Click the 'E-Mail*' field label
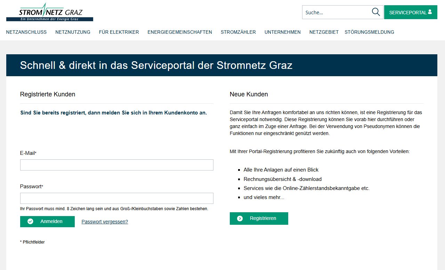 [x=28, y=153]
